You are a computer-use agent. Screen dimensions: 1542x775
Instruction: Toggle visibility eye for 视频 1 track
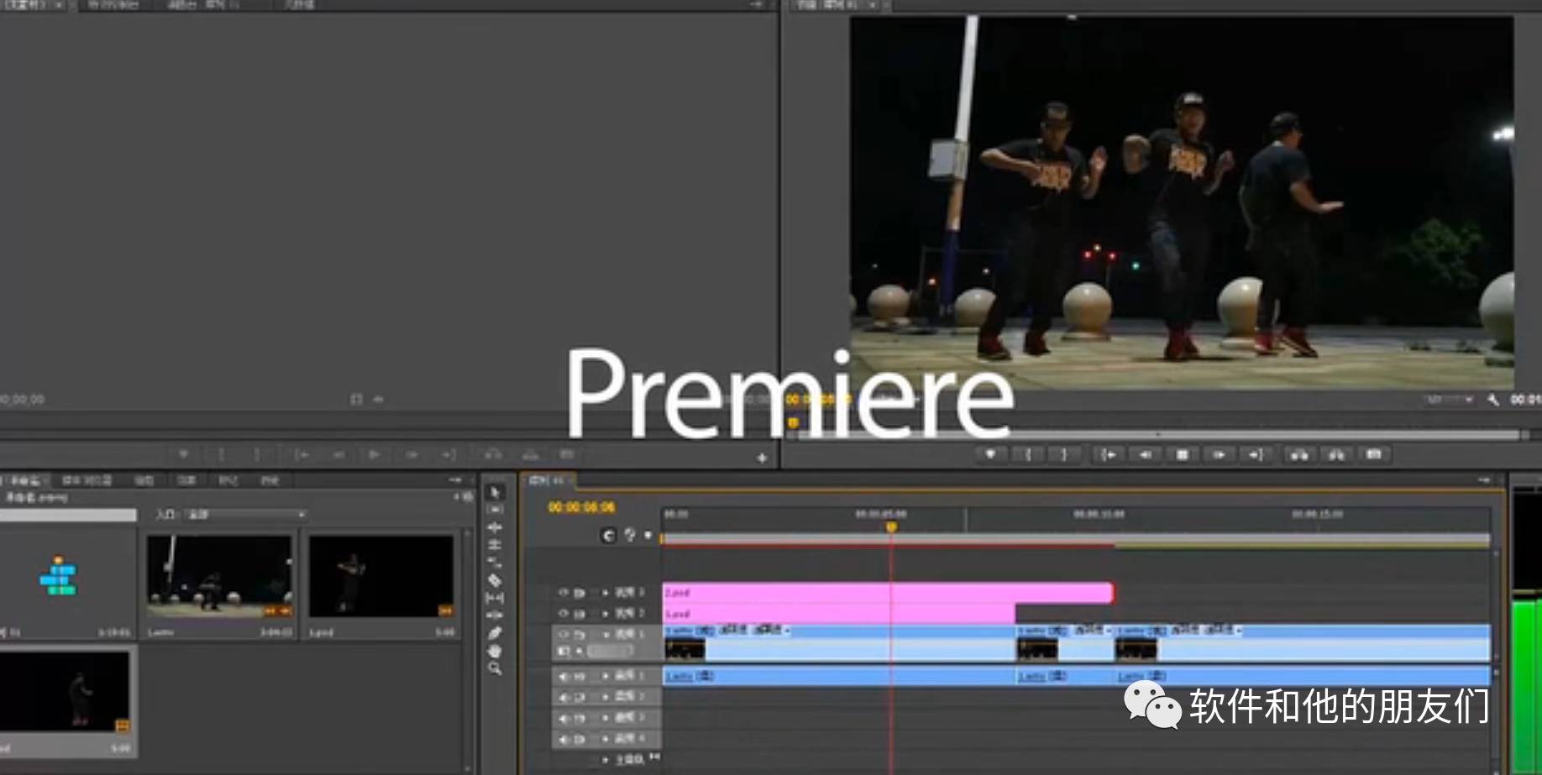tap(564, 634)
